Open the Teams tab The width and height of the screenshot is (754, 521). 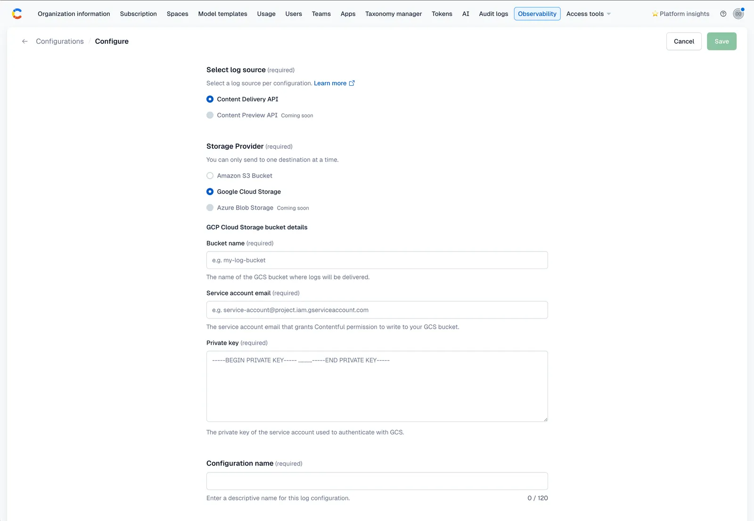point(321,14)
